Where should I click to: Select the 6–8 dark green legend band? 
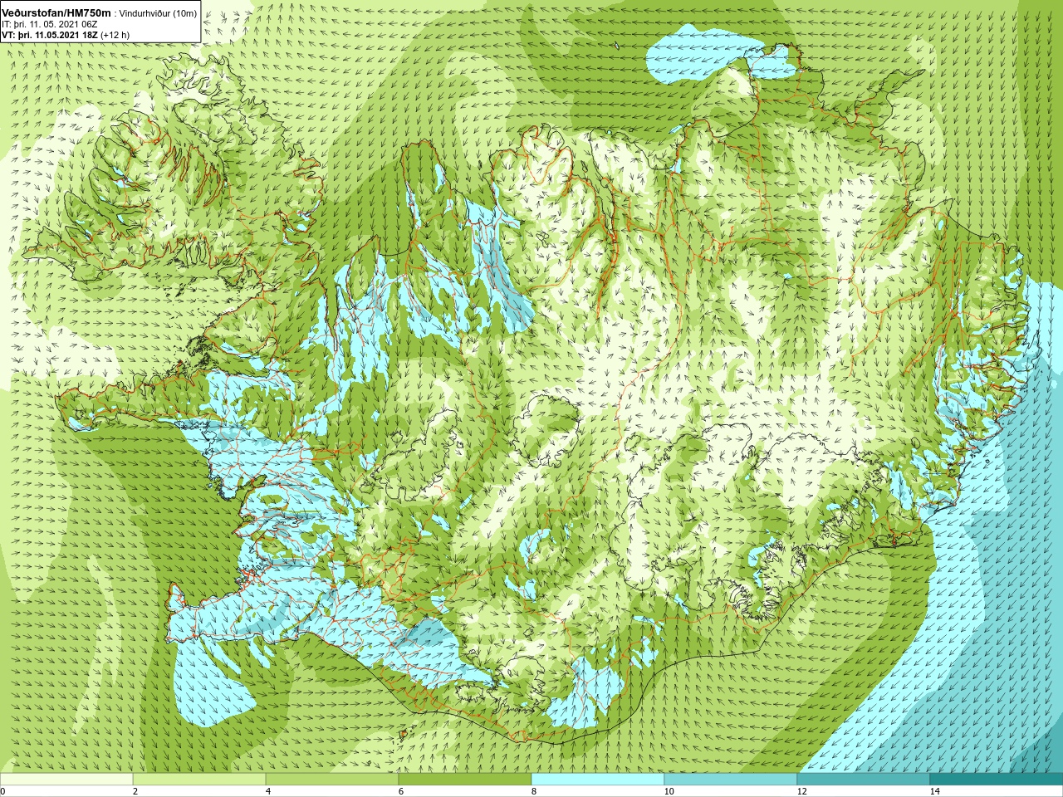[x=465, y=780]
